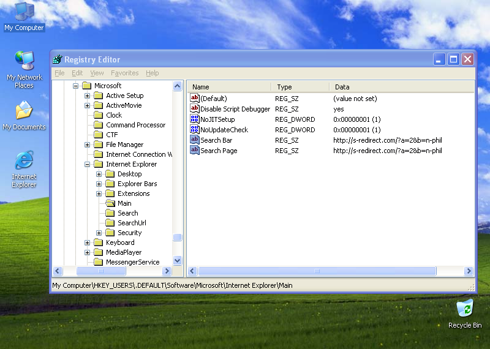
Task: Expand the Desktop subkey
Action: click(99, 174)
